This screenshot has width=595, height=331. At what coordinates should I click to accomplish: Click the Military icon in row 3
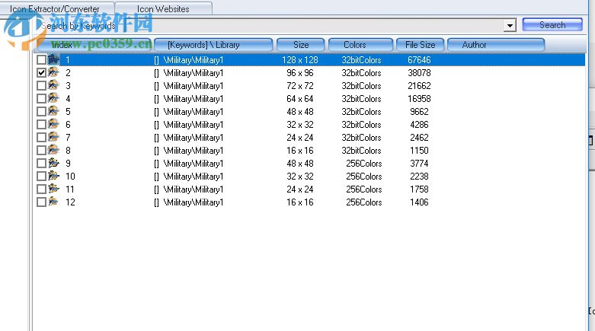tap(53, 85)
